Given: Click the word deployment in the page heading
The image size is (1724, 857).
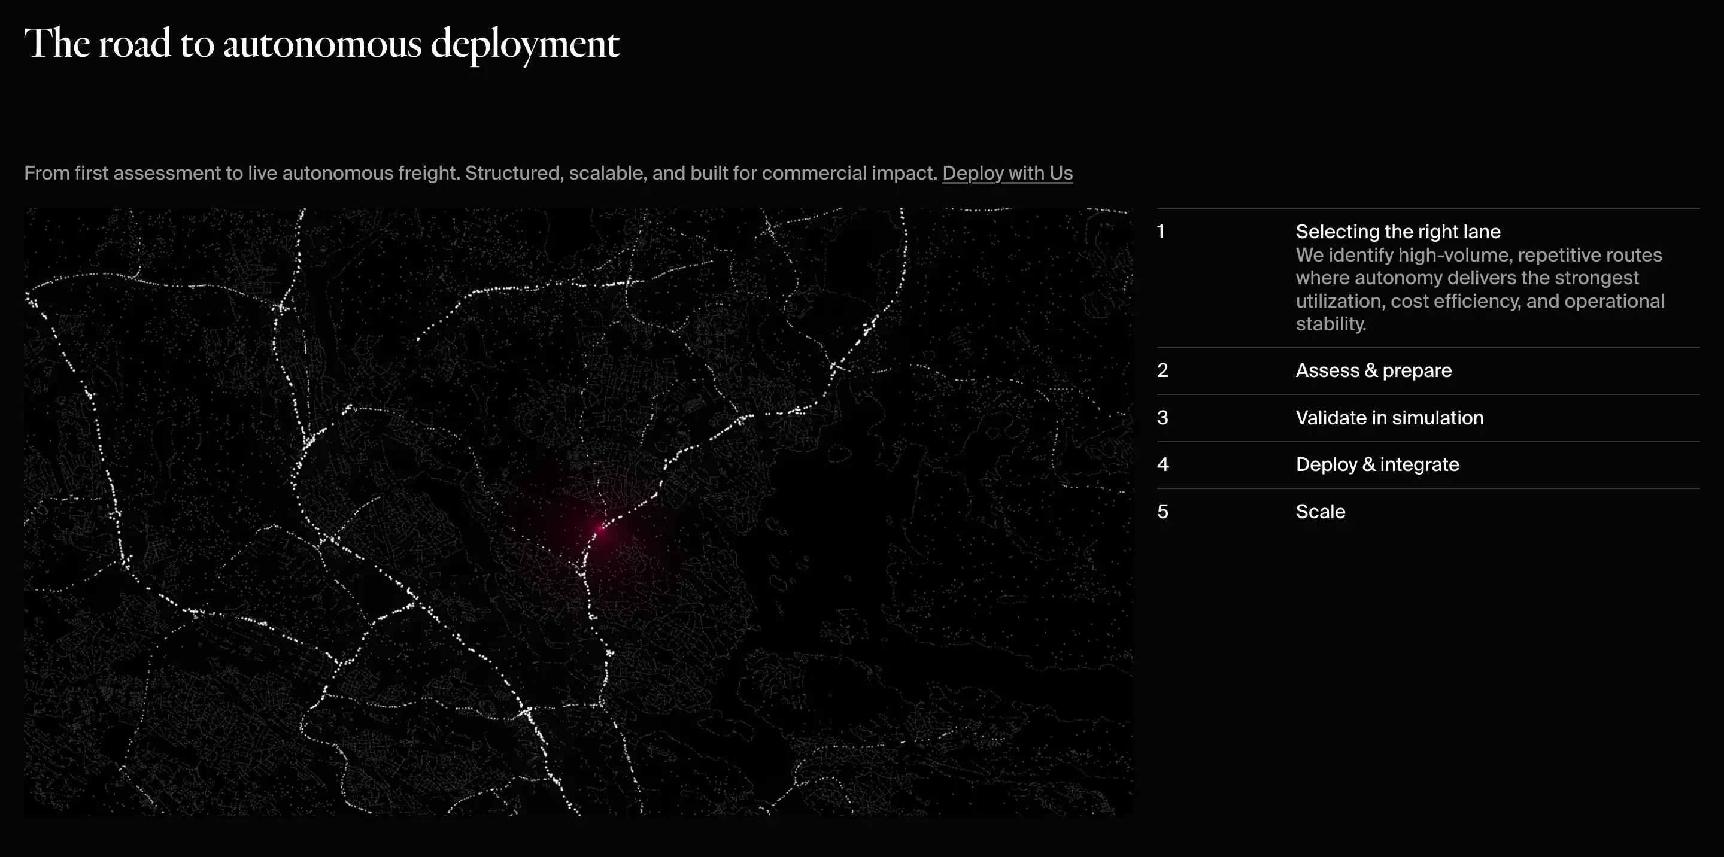Looking at the screenshot, I should 525,44.
